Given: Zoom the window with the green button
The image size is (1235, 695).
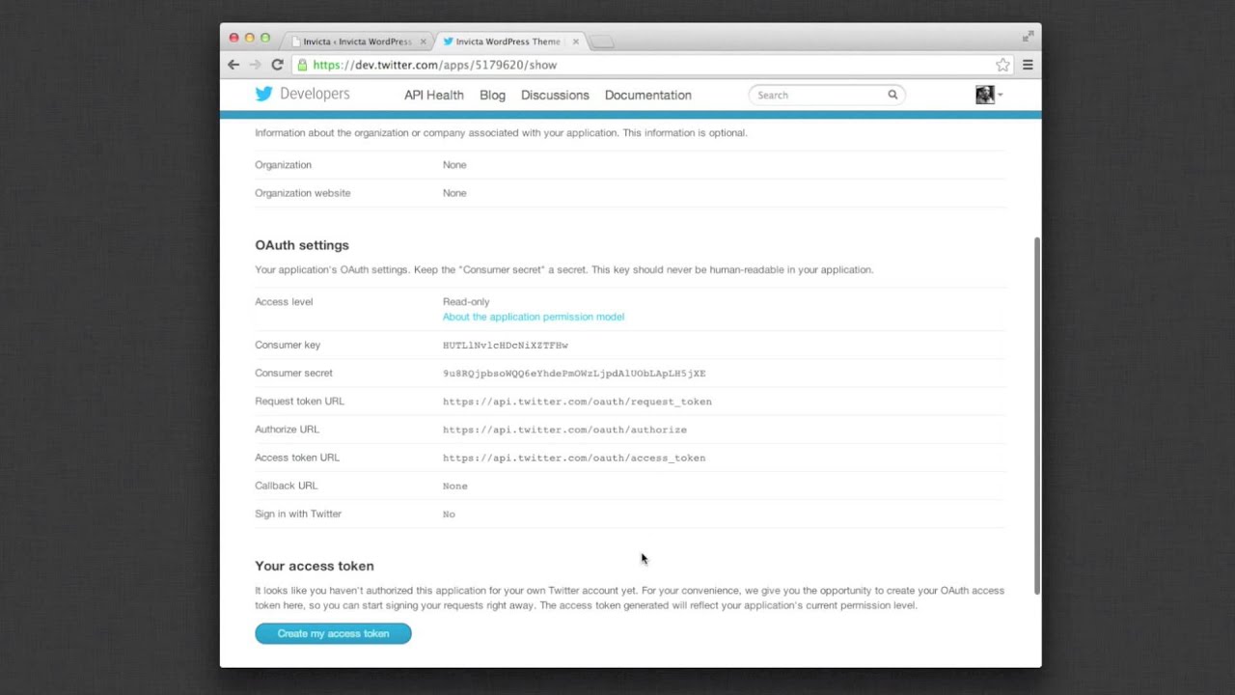Looking at the screenshot, I should coord(265,38).
